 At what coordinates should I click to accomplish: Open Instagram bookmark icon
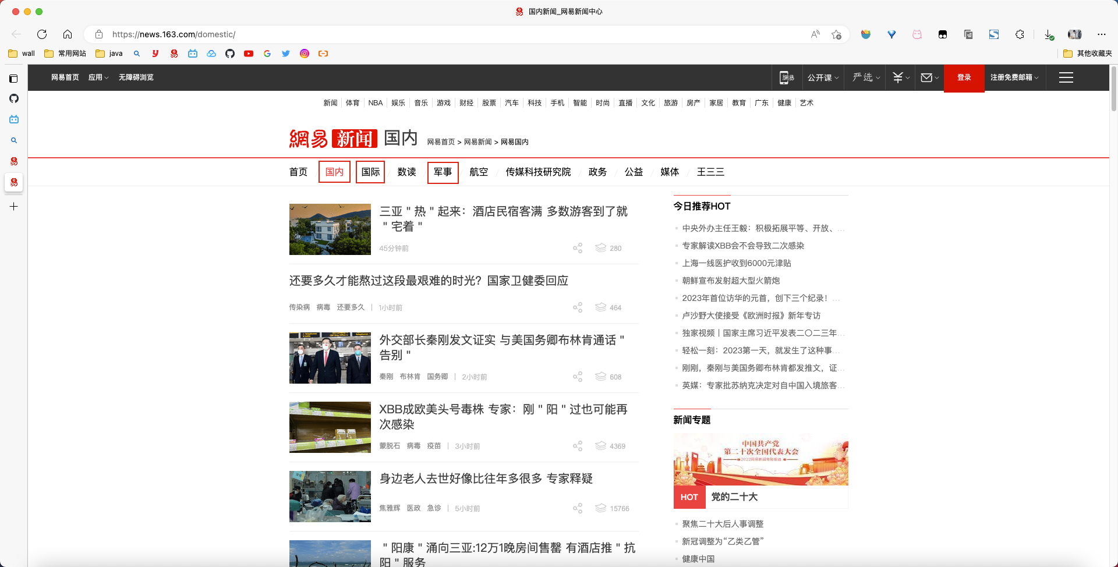click(305, 54)
